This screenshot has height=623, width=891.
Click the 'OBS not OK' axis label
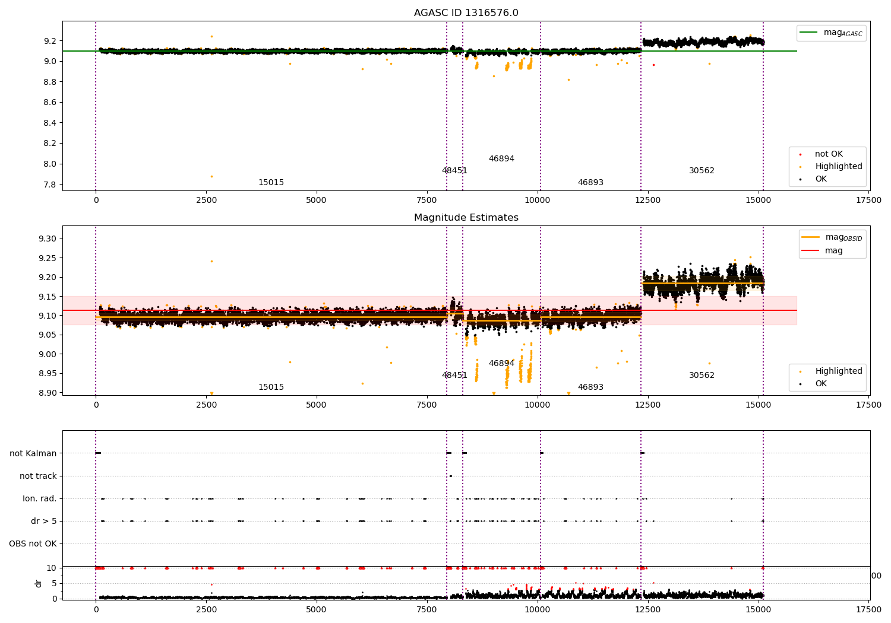(x=33, y=543)
